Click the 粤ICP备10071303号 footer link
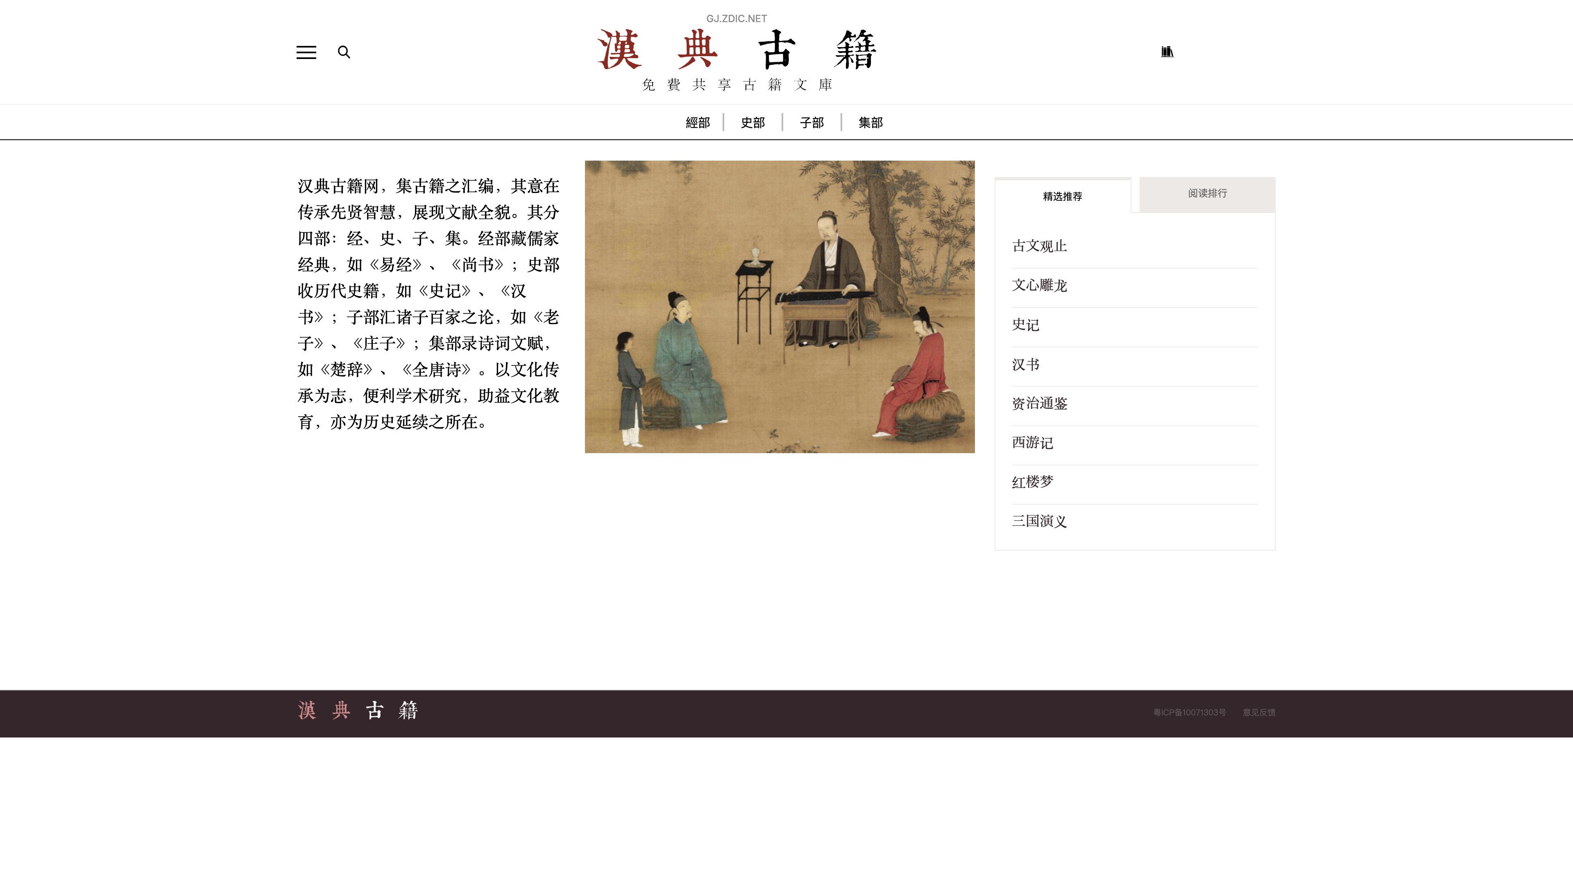Image resolution: width=1573 pixels, height=885 pixels. coord(1190,712)
